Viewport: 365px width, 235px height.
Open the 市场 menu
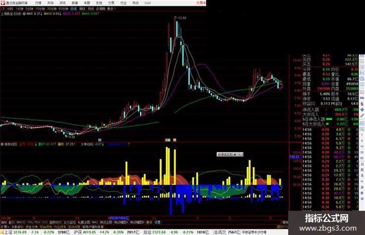50,3
